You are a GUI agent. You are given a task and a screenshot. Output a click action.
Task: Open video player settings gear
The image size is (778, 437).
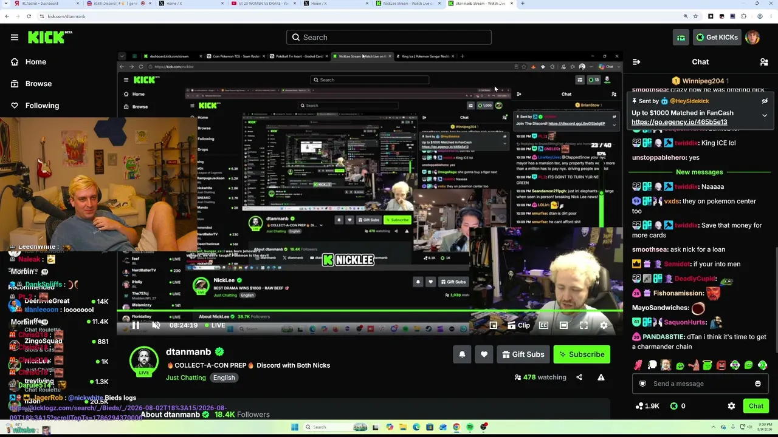click(604, 325)
